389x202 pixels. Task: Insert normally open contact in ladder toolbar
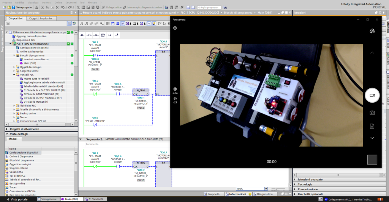[x=82, y=35]
